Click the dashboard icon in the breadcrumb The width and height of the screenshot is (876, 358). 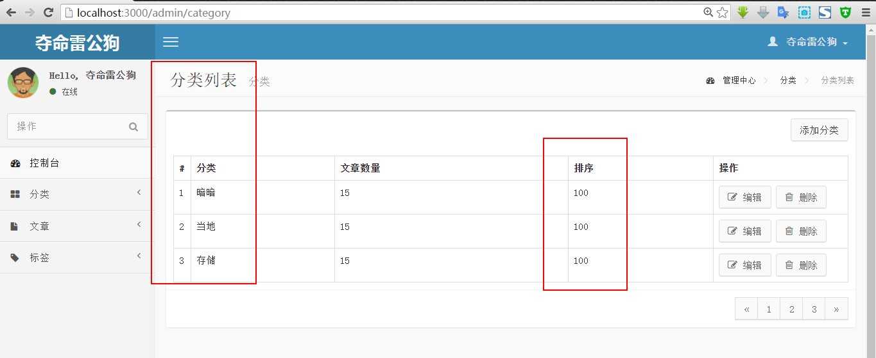710,81
